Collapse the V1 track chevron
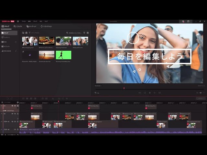Image resolution: width=207 pixels, height=155 pixels. coord(2,106)
